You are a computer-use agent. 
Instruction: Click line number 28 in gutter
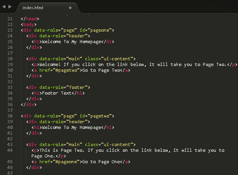10,59
